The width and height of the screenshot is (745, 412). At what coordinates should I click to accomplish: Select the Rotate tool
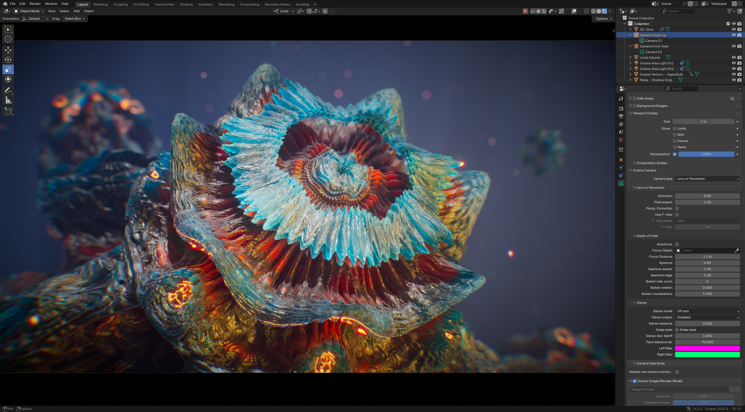(x=8, y=60)
